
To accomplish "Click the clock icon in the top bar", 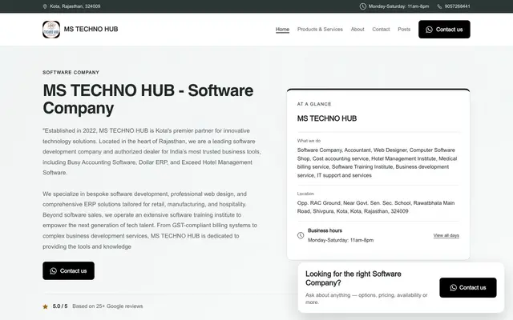I will (x=363, y=6).
